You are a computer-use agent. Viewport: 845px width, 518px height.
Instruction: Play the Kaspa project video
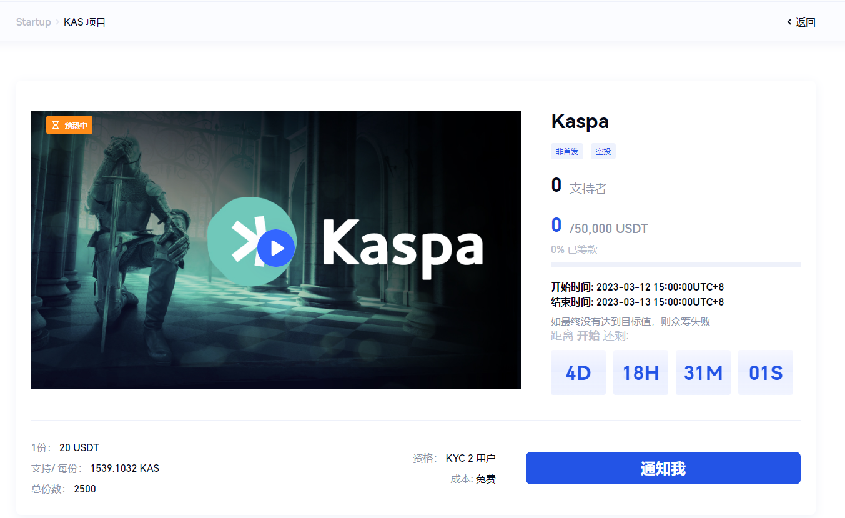click(275, 248)
